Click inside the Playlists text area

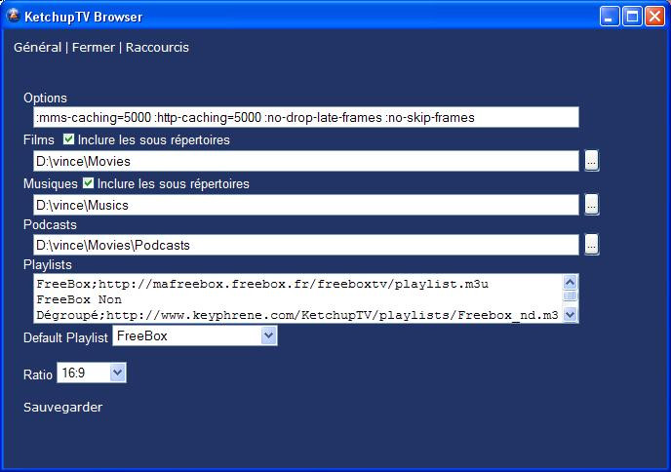[x=298, y=298]
